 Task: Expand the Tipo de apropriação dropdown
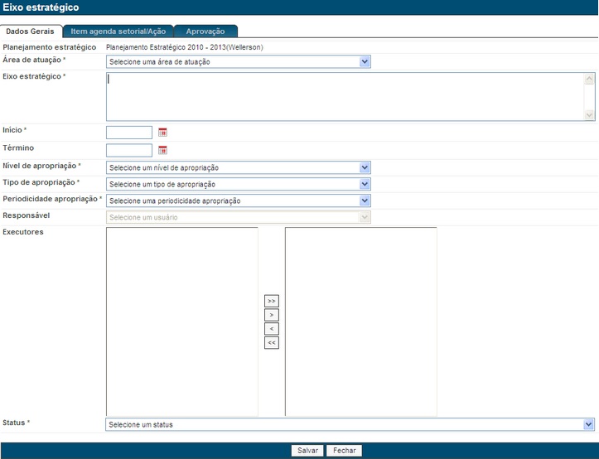point(239,184)
